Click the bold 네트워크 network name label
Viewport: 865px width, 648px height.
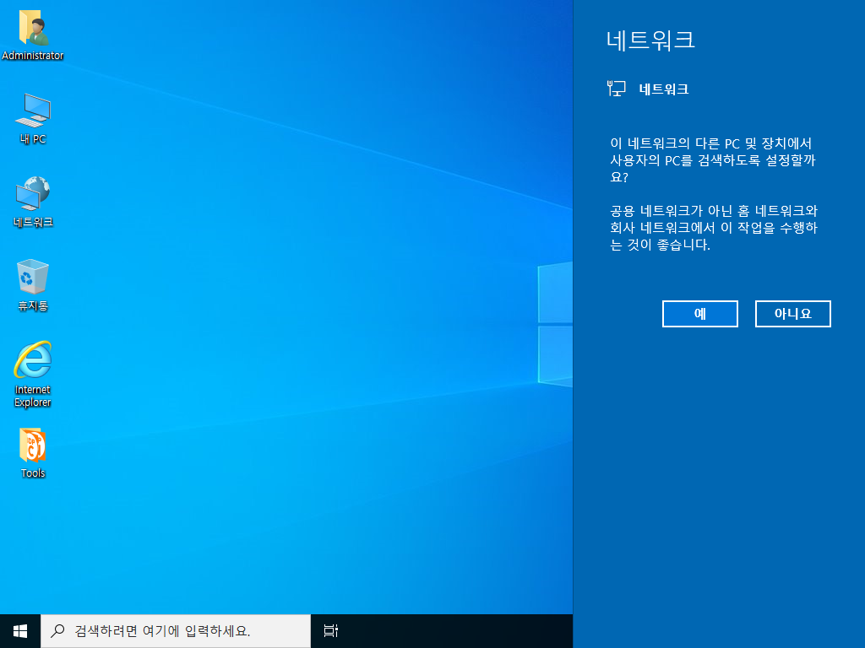coord(664,89)
